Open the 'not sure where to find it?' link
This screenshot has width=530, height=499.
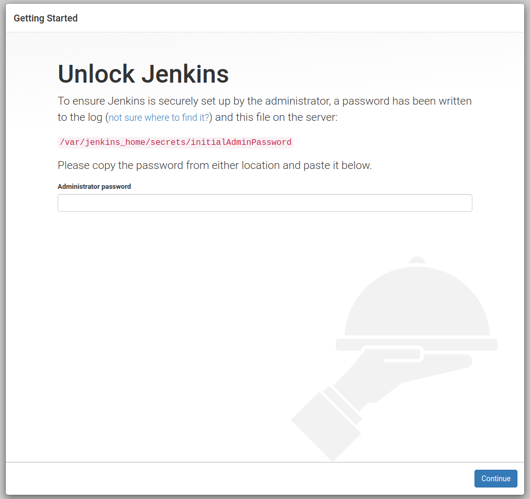[158, 117]
